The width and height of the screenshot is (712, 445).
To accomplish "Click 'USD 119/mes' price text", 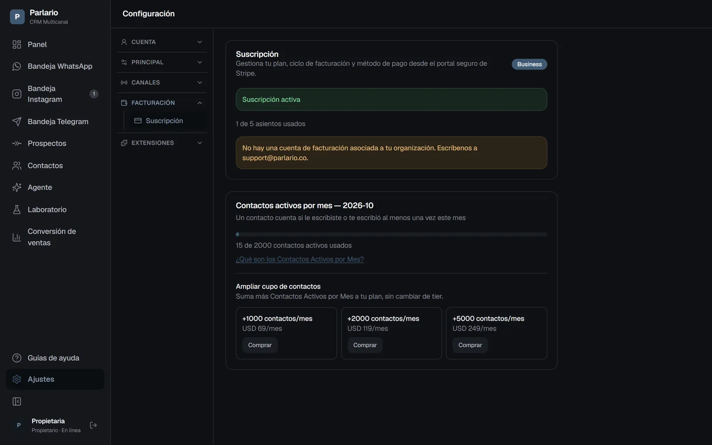I will point(368,328).
